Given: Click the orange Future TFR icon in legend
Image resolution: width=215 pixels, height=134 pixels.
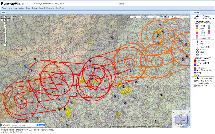Looking at the screenshot, I should [198, 47].
